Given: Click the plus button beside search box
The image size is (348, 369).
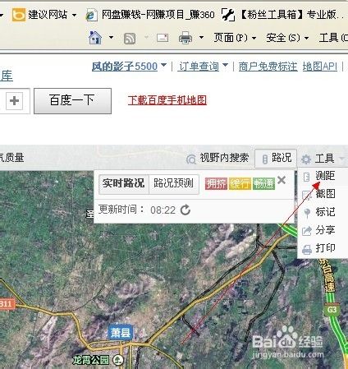Looking at the screenshot, I should pos(14,101).
